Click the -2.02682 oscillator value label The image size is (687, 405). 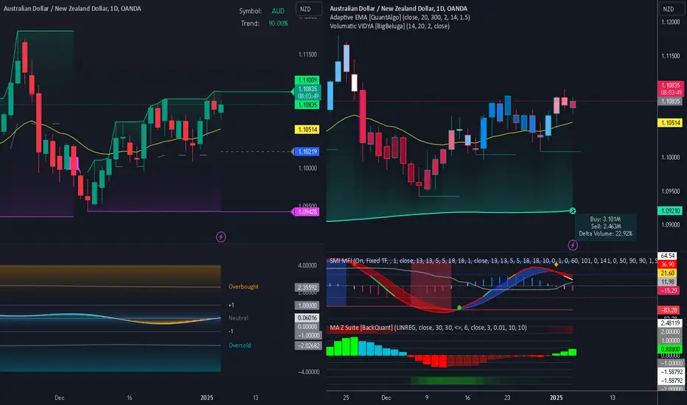[308, 345]
